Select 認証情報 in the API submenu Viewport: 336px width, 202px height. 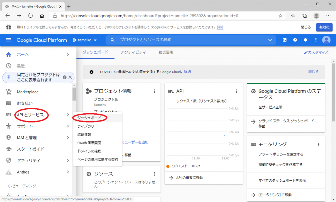click(x=84, y=134)
